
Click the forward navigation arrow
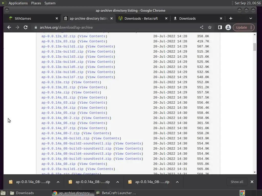coord(17,27)
